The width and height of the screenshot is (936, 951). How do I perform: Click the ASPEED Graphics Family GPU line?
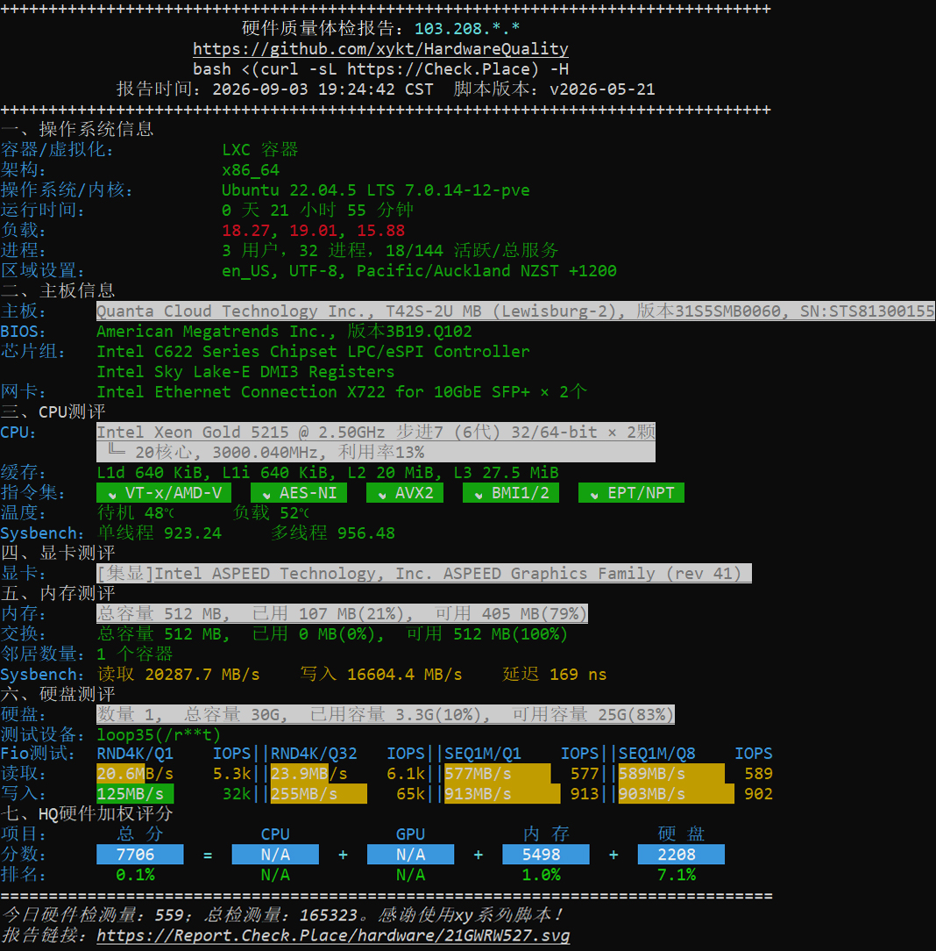pos(424,573)
